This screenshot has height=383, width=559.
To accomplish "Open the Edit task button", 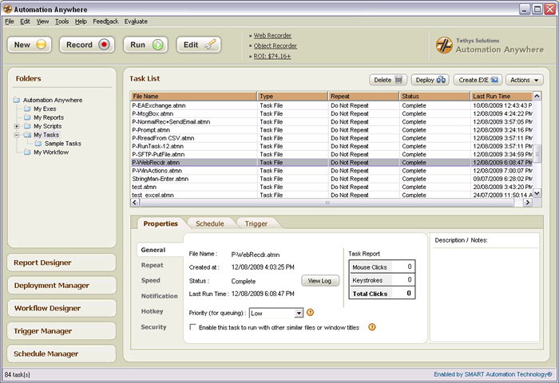I will 199,45.
